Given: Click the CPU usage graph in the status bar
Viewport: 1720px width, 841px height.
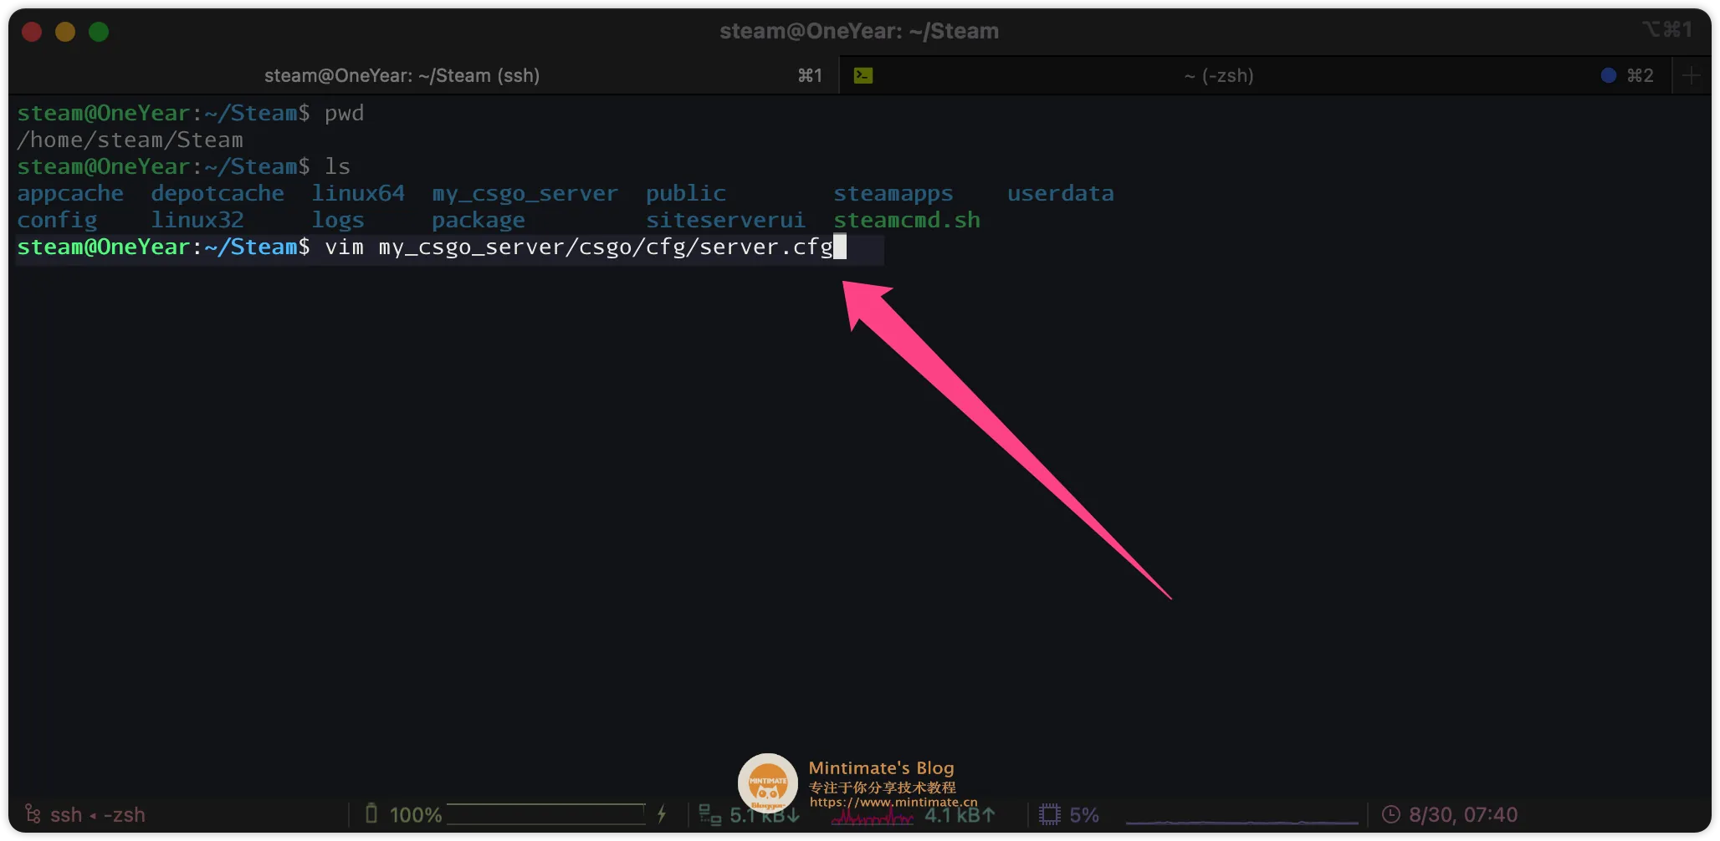Looking at the screenshot, I should [1241, 818].
